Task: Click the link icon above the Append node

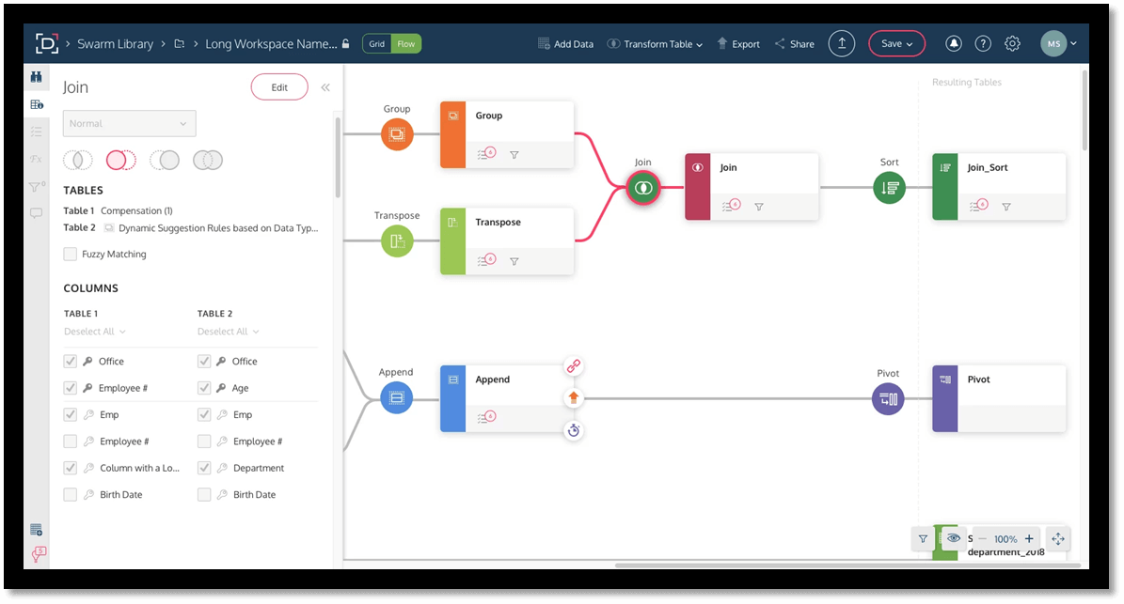Action: 574,366
